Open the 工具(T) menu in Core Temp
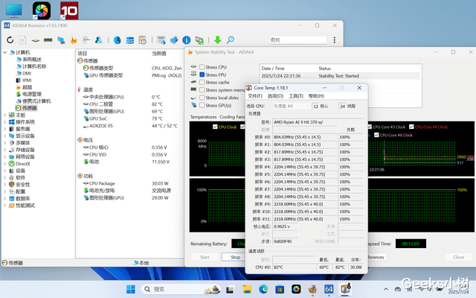 tap(295, 95)
